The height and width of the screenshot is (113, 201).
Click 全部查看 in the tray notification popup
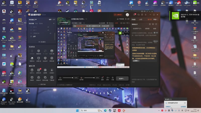183,106
